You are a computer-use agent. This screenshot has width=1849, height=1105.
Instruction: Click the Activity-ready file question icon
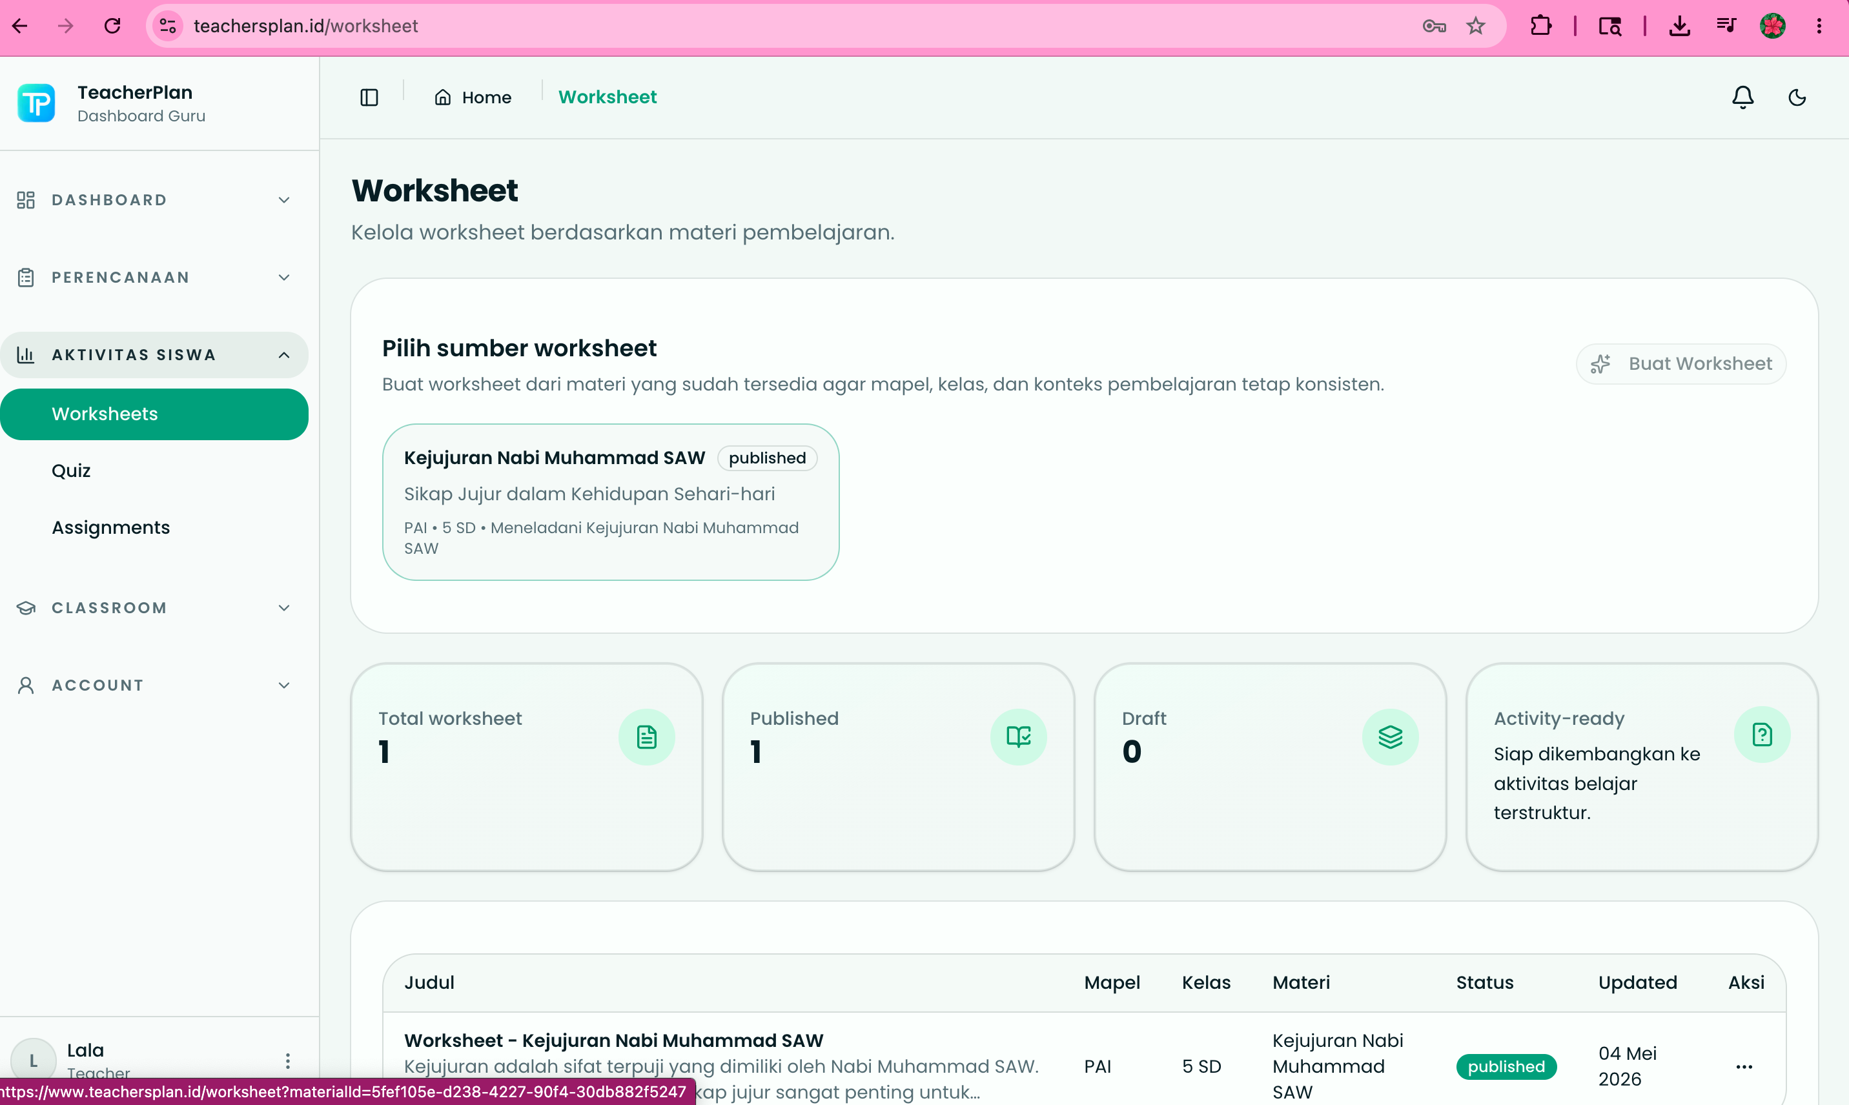pyautogui.click(x=1761, y=734)
